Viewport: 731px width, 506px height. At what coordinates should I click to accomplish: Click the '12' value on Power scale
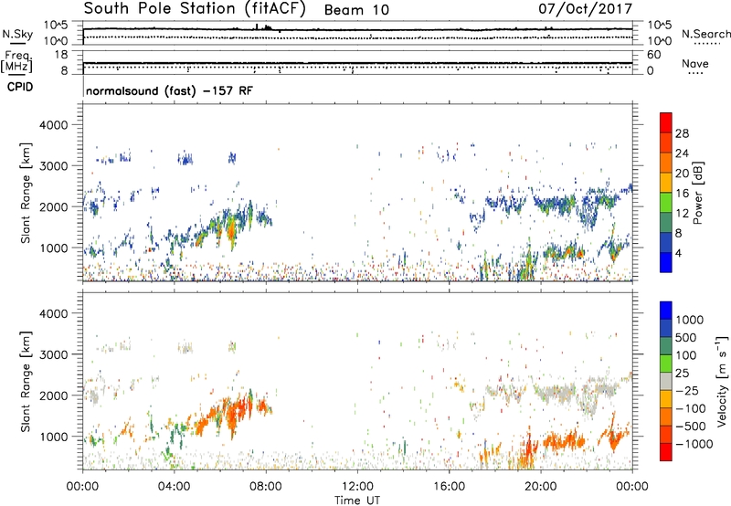coord(682,214)
